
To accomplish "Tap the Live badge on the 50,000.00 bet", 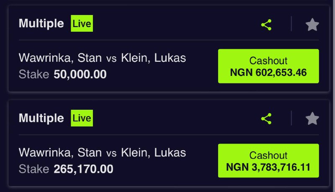I will tap(82, 24).
